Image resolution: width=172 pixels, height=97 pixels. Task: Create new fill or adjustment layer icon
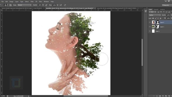[x=163, y=96]
